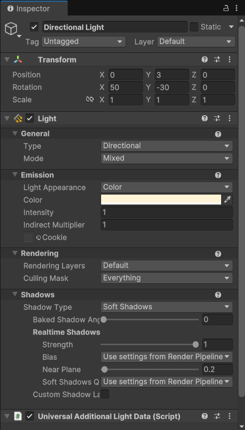Open Universal Additional Light Data context menu
Screen dimensions: 245x430
(230, 417)
